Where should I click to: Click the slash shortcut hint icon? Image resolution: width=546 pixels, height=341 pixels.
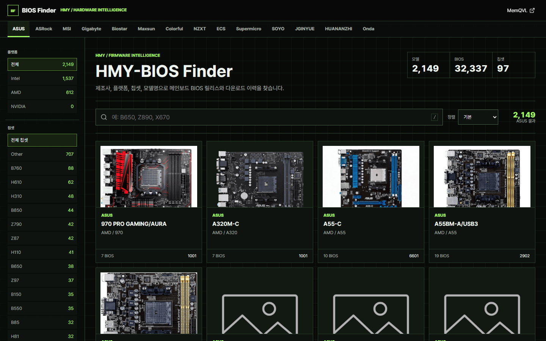click(435, 117)
